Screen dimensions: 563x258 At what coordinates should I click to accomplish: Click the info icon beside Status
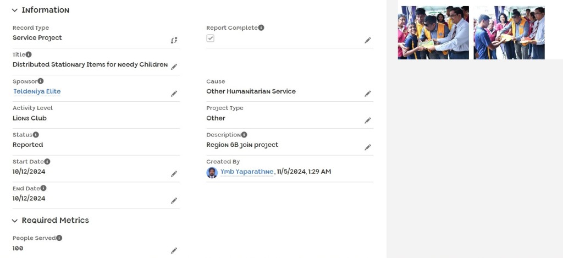36,135
